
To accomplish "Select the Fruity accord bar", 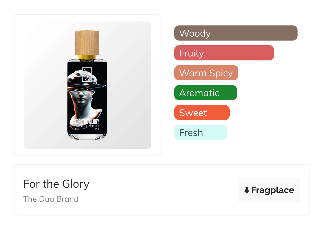I will pyautogui.click(x=224, y=53).
